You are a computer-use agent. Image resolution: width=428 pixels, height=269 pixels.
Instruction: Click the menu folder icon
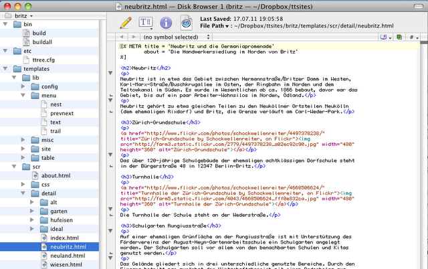tap(35, 96)
